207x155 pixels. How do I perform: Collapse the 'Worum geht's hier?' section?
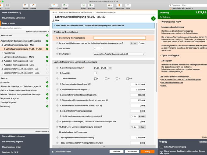[160, 22]
